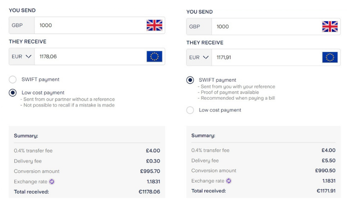Choose Low cost payment in the 1171,91 quote

190,110
